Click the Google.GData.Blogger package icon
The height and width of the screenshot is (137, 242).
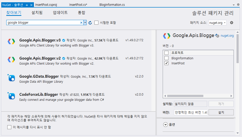pyautogui.click(x=11, y=78)
